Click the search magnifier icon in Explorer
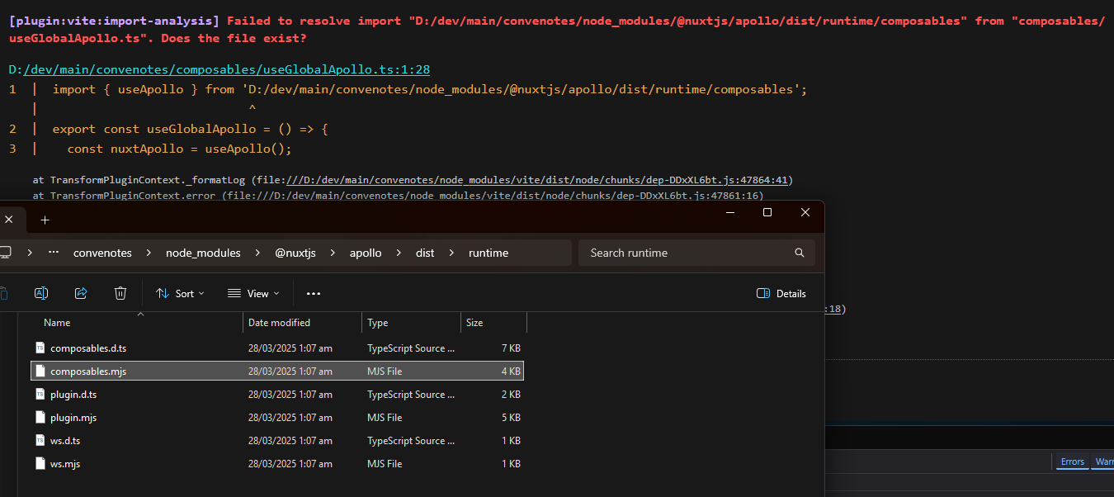1114x497 pixels. pos(799,253)
